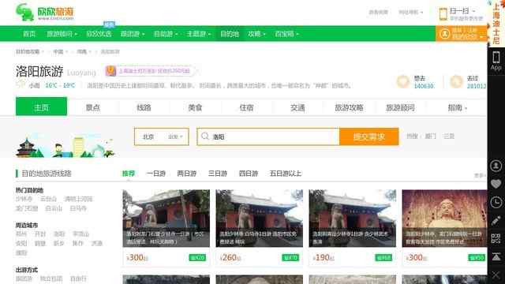This screenshot has height=284, width=505.
Task: Open the 攻略 dropdown in green navbar
Action: click(x=256, y=34)
